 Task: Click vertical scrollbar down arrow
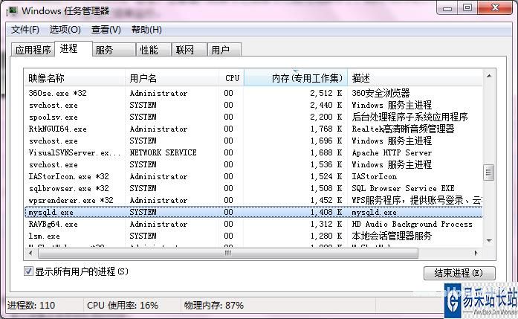(x=489, y=241)
